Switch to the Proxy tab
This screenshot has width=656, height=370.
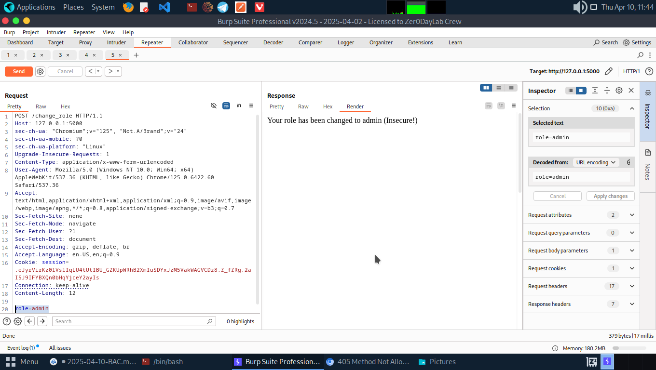(85, 42)
